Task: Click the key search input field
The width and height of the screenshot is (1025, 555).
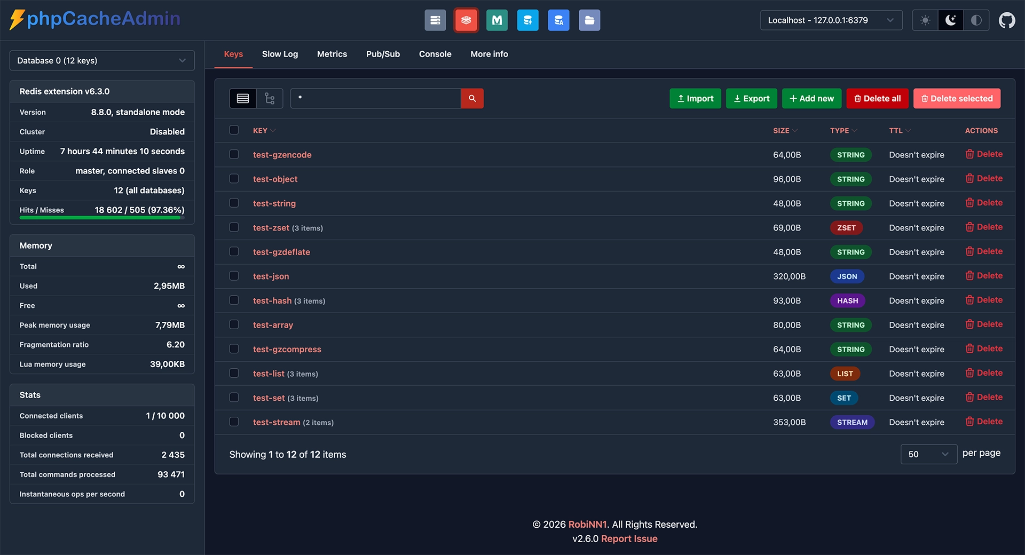Action: click(x=375, y=99)
